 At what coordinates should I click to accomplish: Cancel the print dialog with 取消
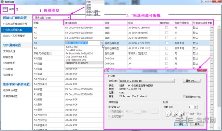pyautogui.click(x=197, y=125)
